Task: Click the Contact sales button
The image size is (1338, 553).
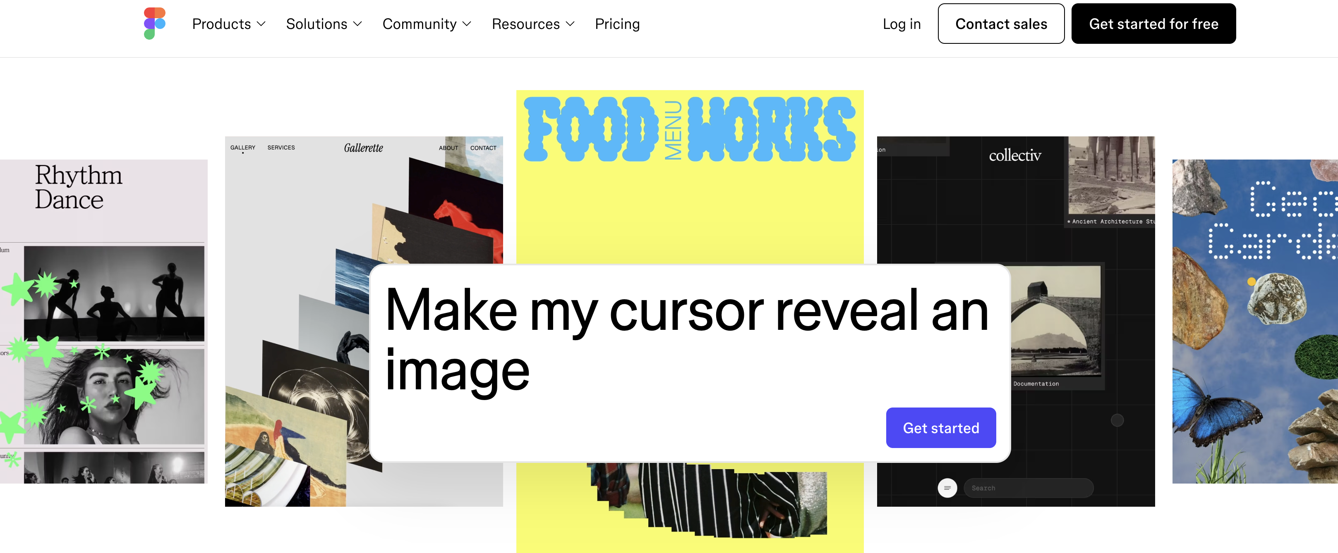Action: [1001, 24]
